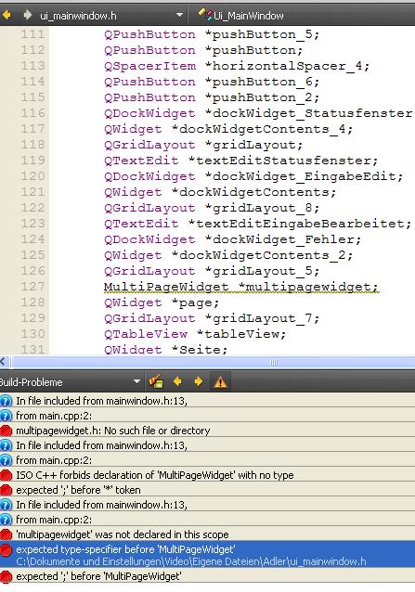Select issue "expected ';' before 'MultiPageWidget'"
This screenshot has width=415, height=592.
pyautogui.click(x=207, y=576)
